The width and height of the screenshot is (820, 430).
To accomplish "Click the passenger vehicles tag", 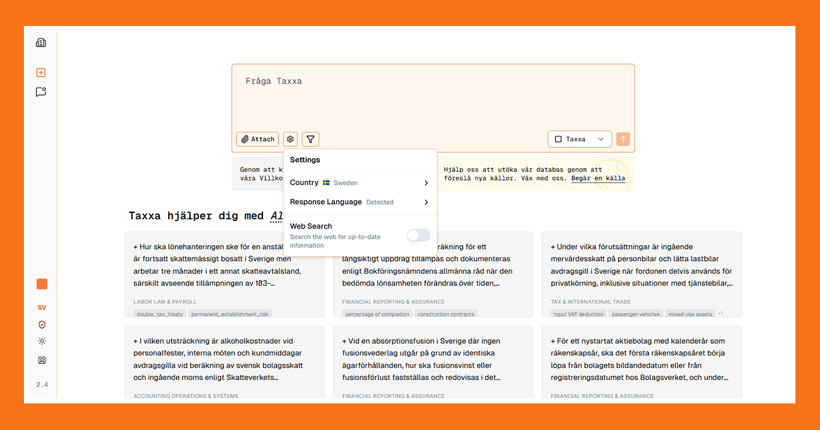I will click(x=636, y=314).
